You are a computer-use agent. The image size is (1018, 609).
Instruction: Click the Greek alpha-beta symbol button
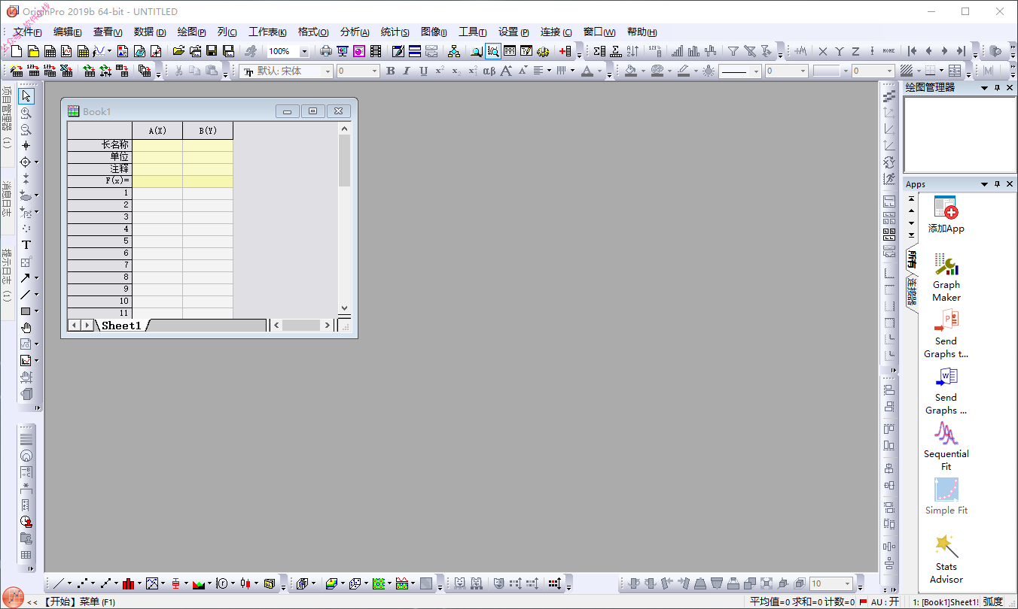click(x=489, y=71)
